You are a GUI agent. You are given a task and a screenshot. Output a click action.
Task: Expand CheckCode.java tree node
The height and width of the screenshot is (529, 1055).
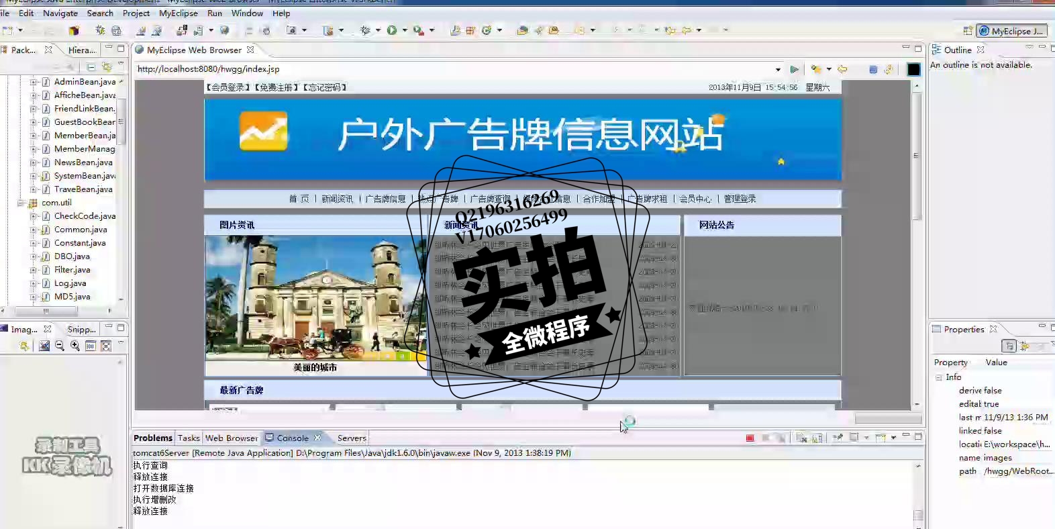[x=33, y=216]
